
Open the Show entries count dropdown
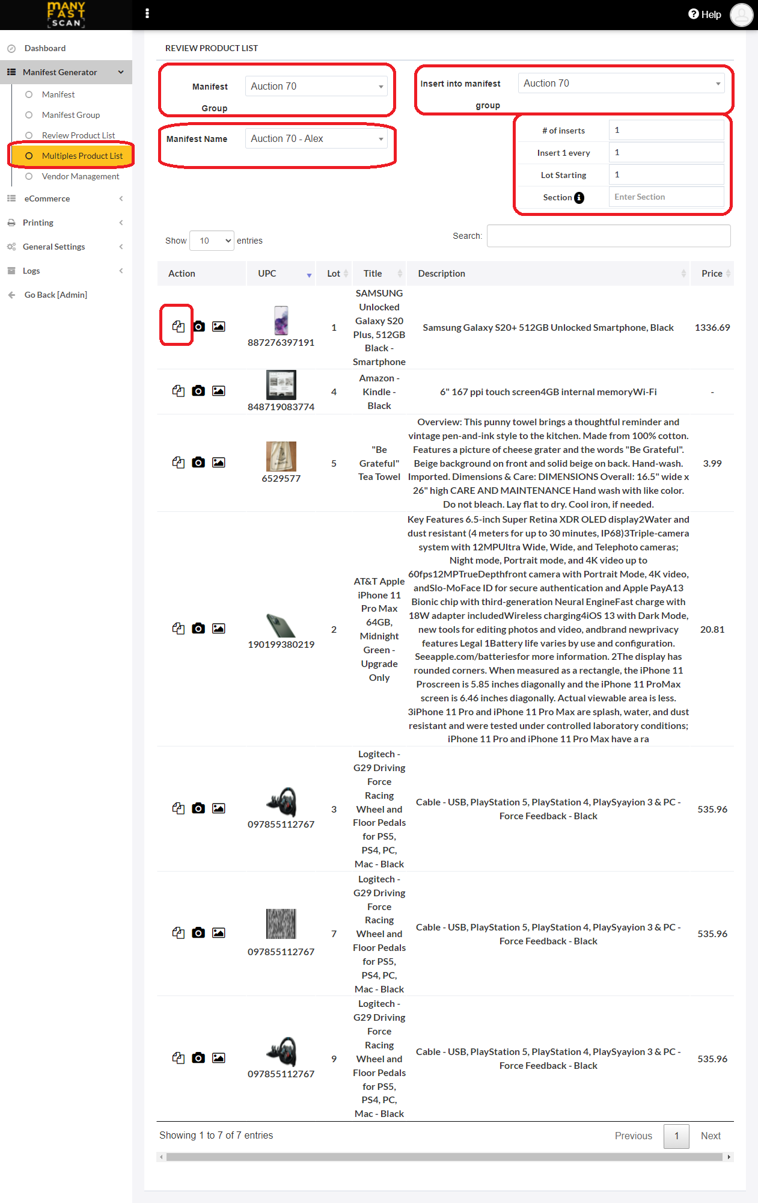click(x=212, y=241)
